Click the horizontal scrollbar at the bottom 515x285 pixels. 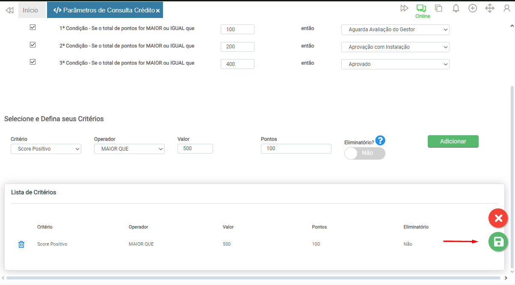point(257,278)
